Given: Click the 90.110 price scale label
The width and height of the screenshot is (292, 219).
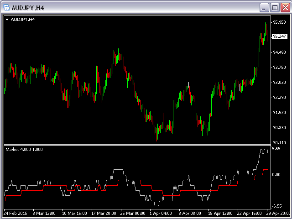Looking at the screenshot, I should (x=278, y=142).
